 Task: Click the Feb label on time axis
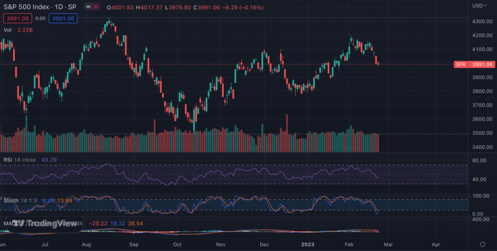(349, 244)
